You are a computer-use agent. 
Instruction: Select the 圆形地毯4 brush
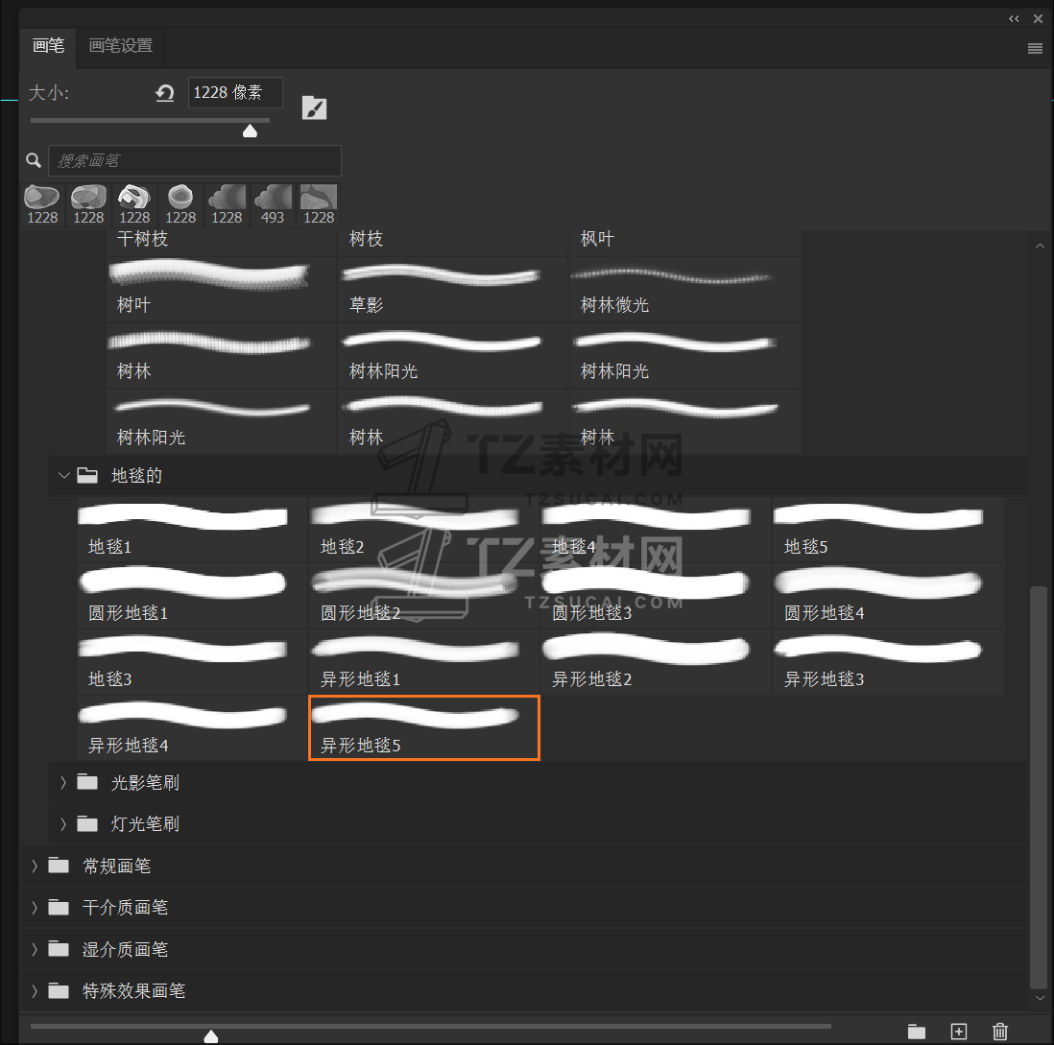tap(888, 595)
